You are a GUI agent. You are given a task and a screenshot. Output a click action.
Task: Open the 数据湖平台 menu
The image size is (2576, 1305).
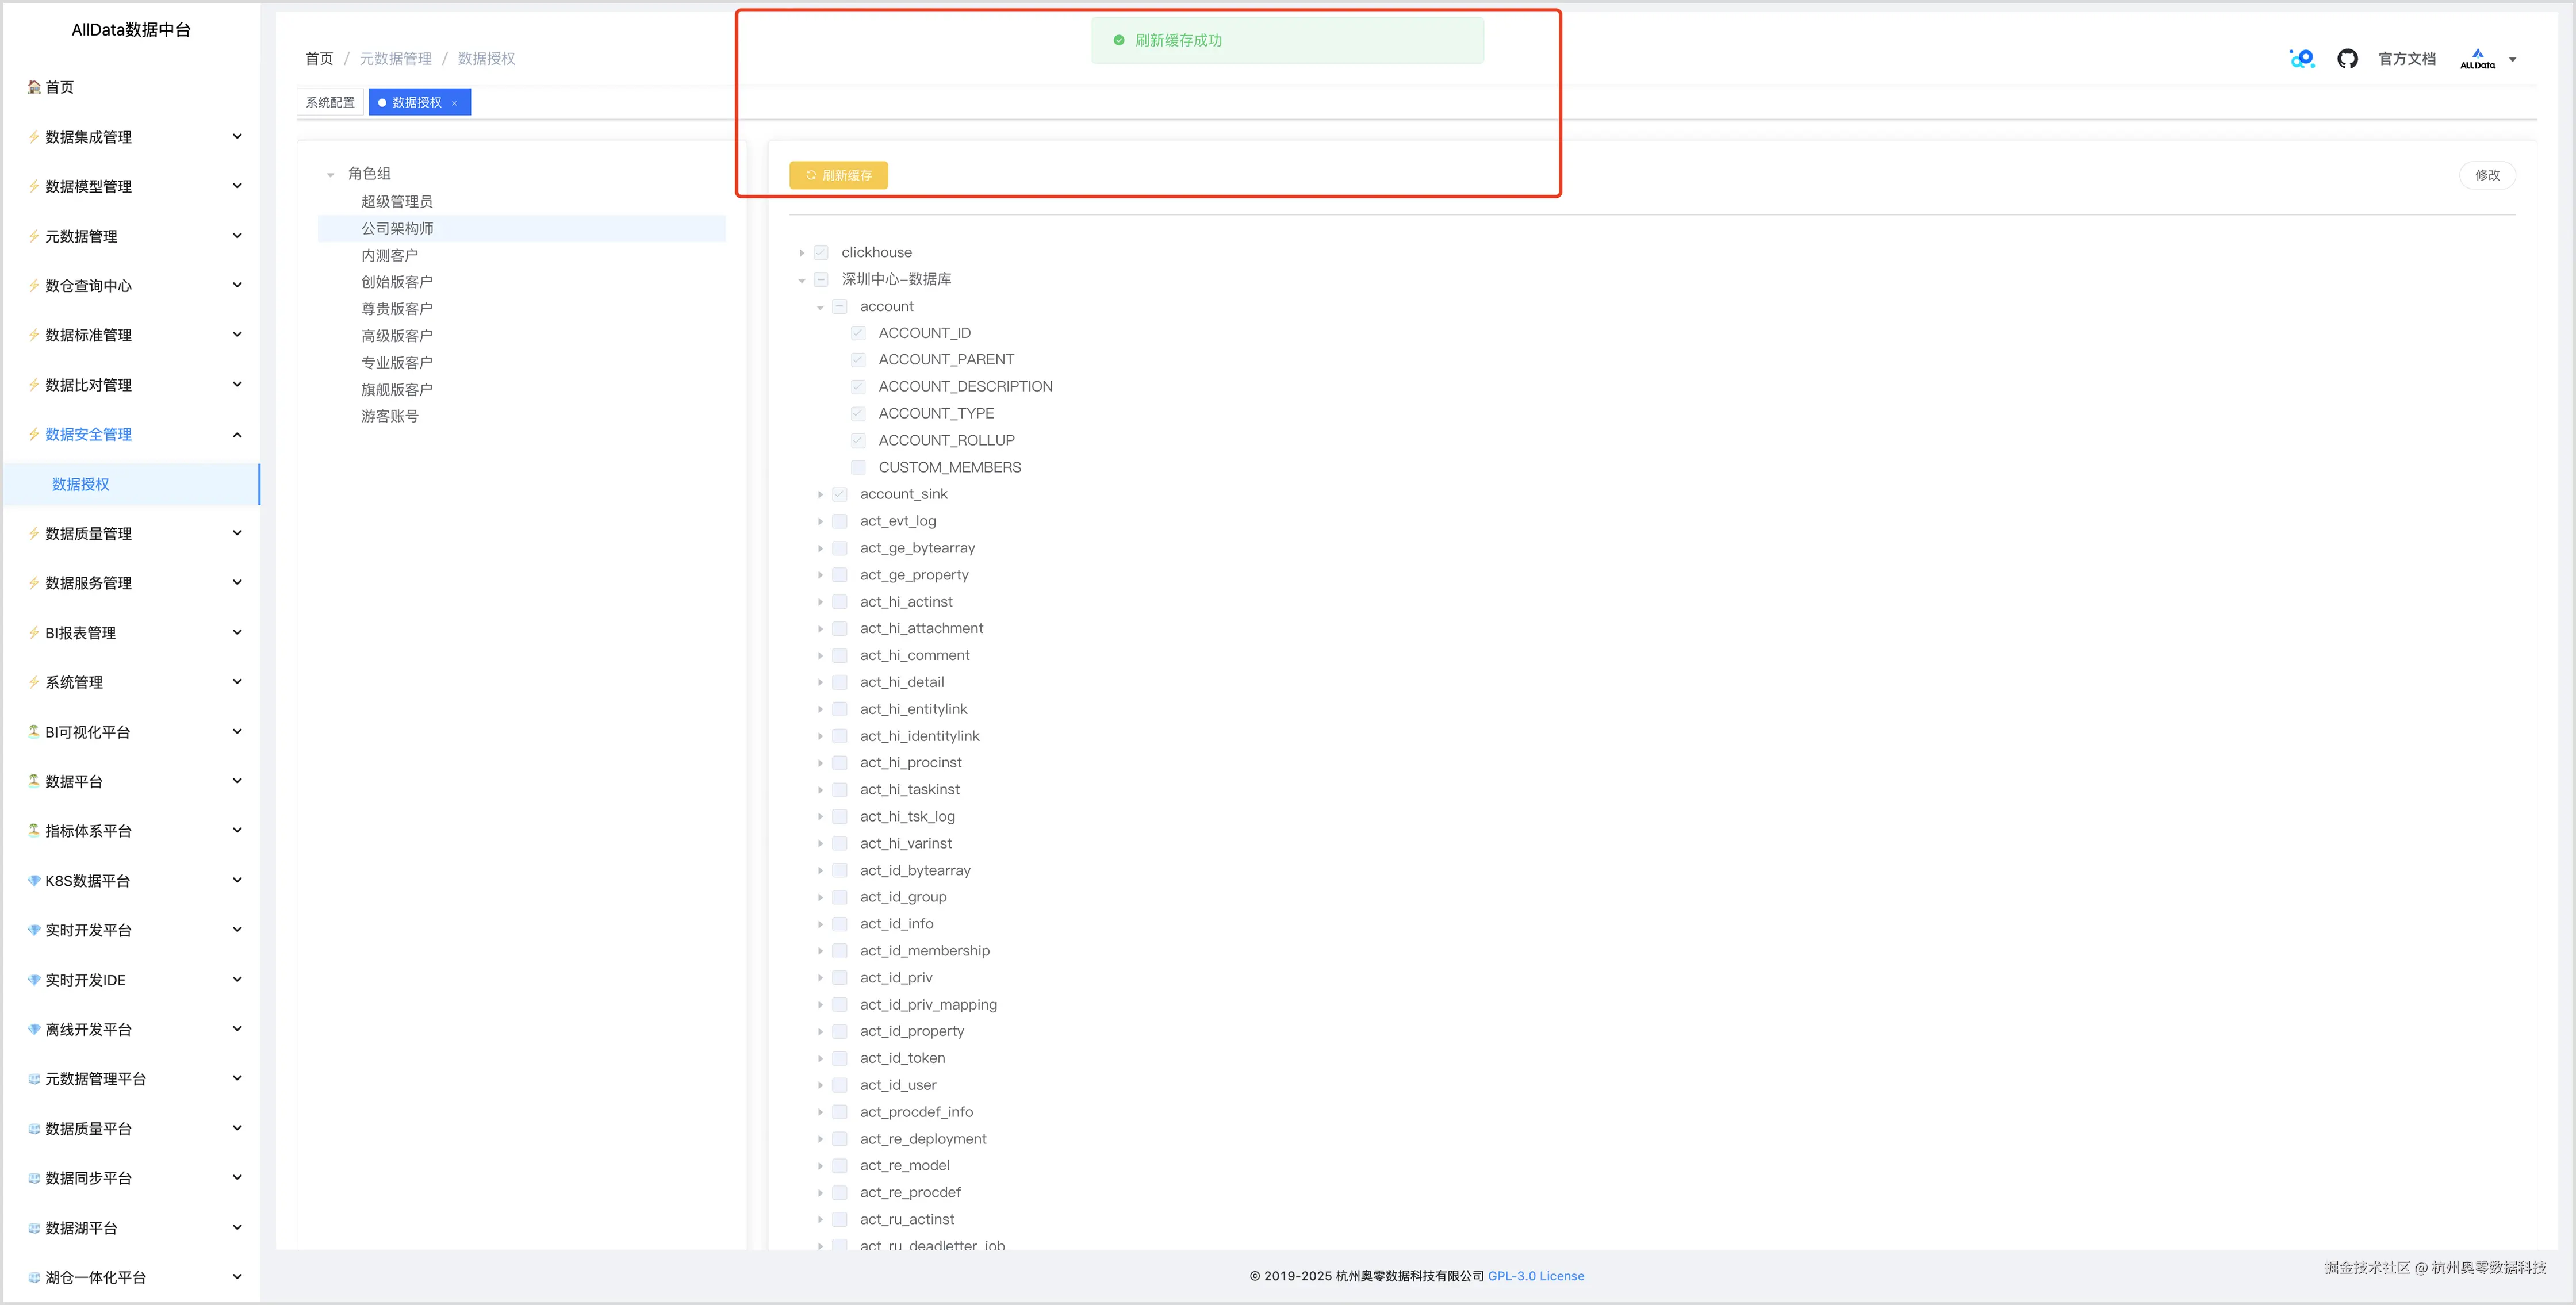pos(131,1227)
